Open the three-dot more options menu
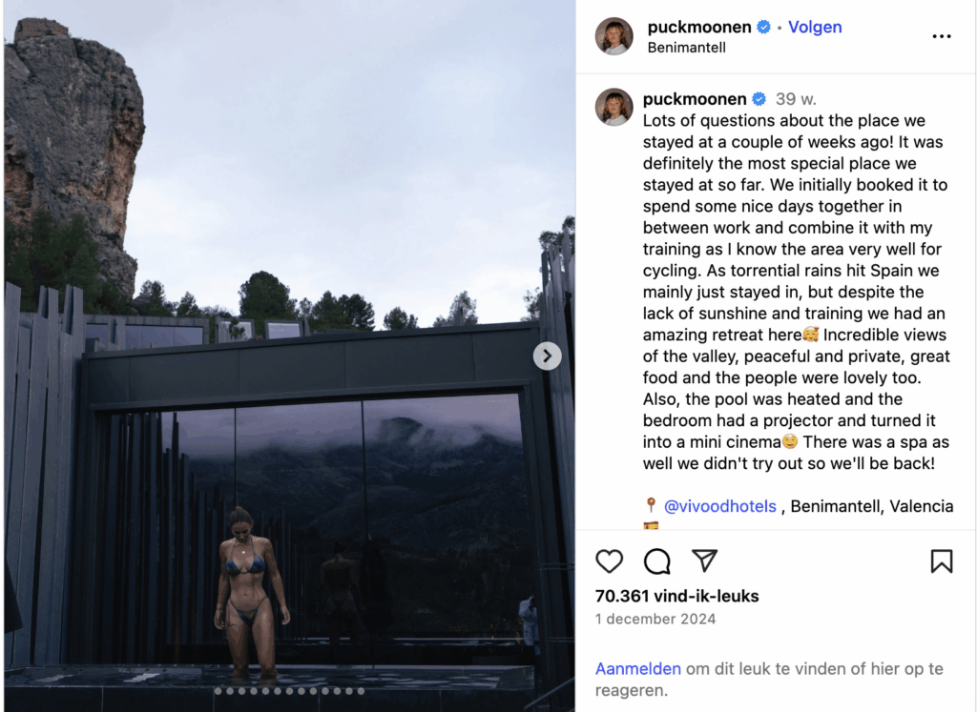This screenshot has height=712, width=977. click(942, 37)
